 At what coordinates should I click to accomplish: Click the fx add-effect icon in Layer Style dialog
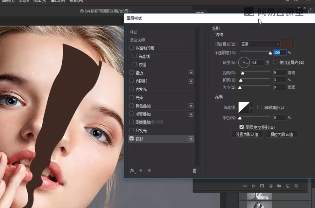pyautogui.click(x=132, y=171)
